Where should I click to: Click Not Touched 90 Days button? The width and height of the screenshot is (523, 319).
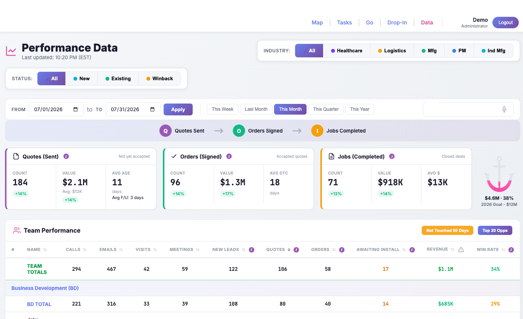pyautogui.click(x=447, y=230)
